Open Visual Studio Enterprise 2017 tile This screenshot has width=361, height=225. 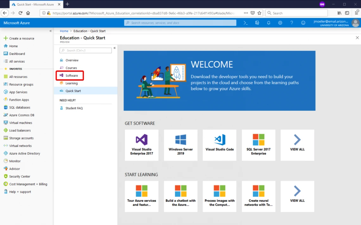coord(142,145)
